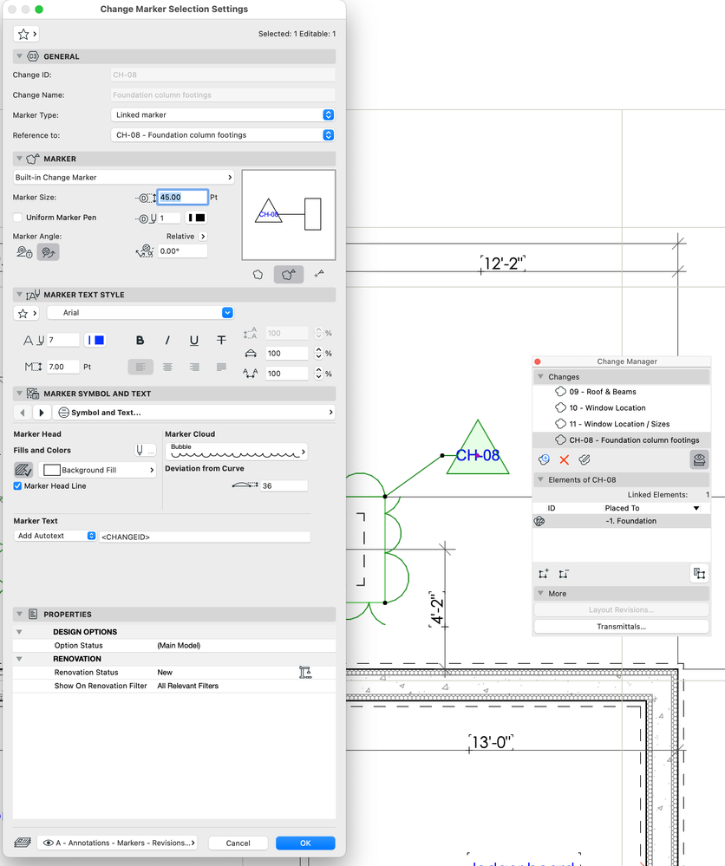Open the Built-in Change Marker selector

(123, 178)
